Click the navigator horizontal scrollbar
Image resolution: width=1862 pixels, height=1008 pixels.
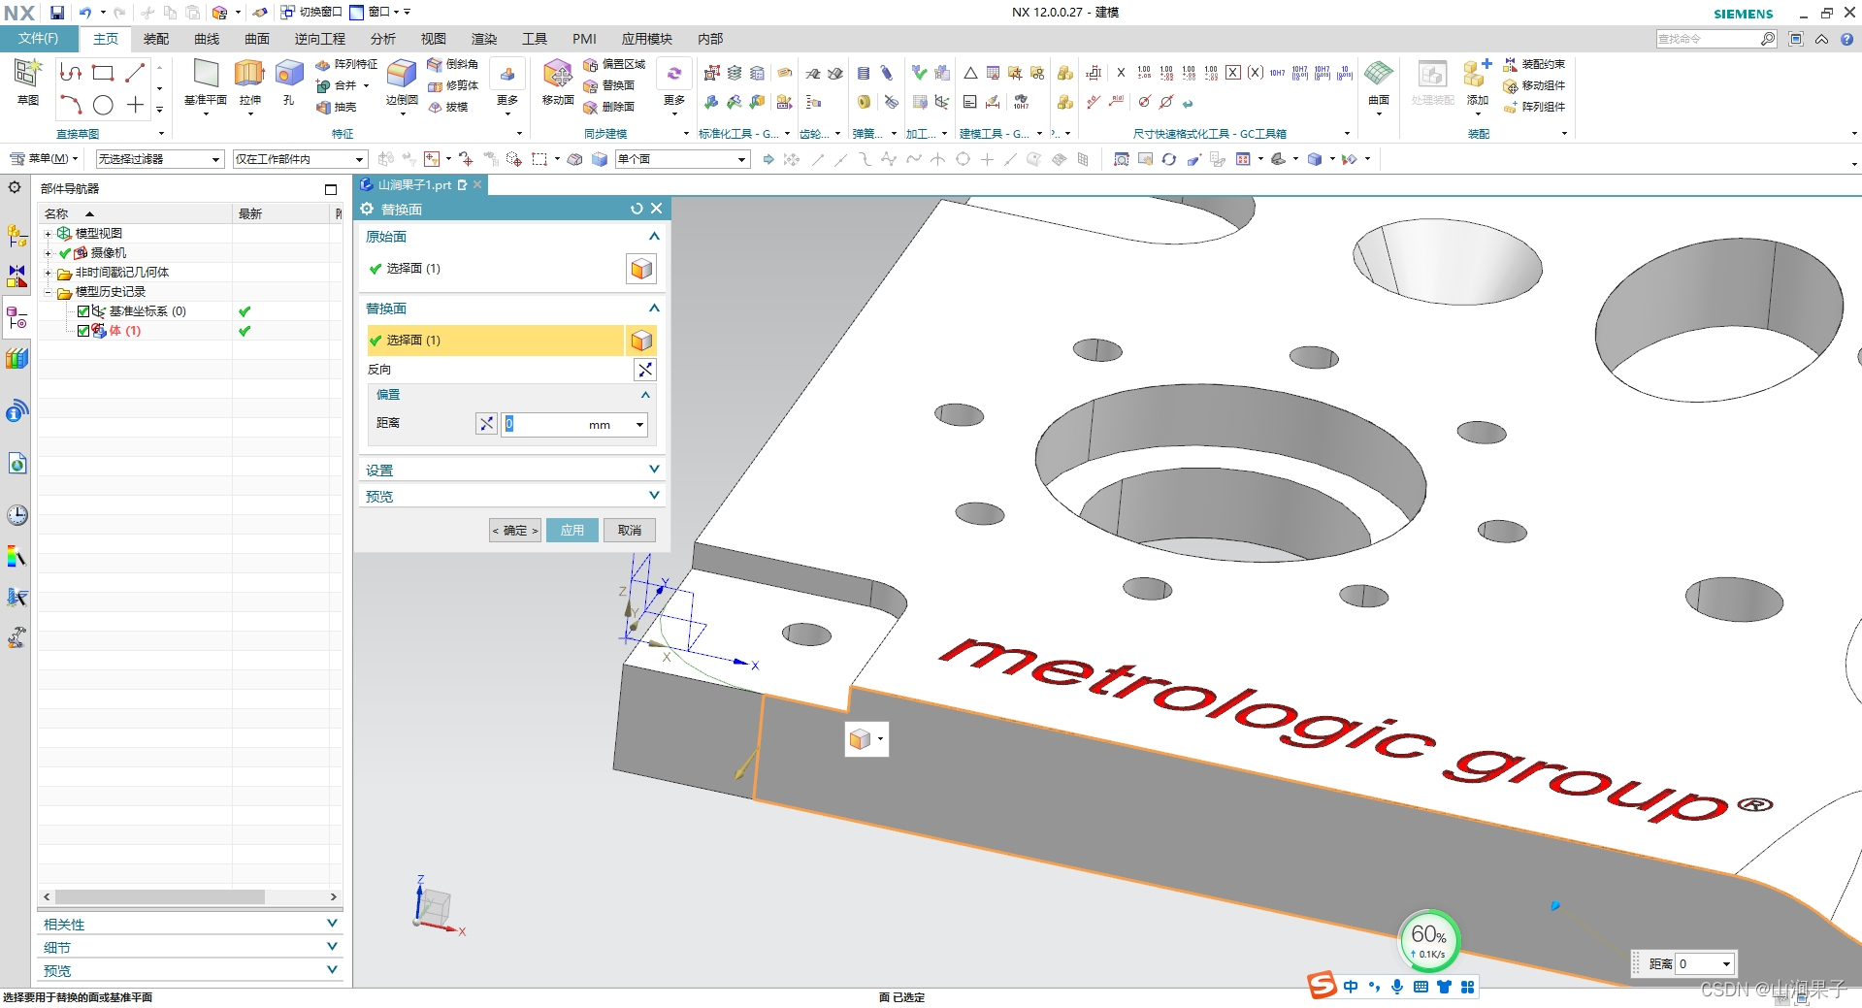[x=160, y=897]
